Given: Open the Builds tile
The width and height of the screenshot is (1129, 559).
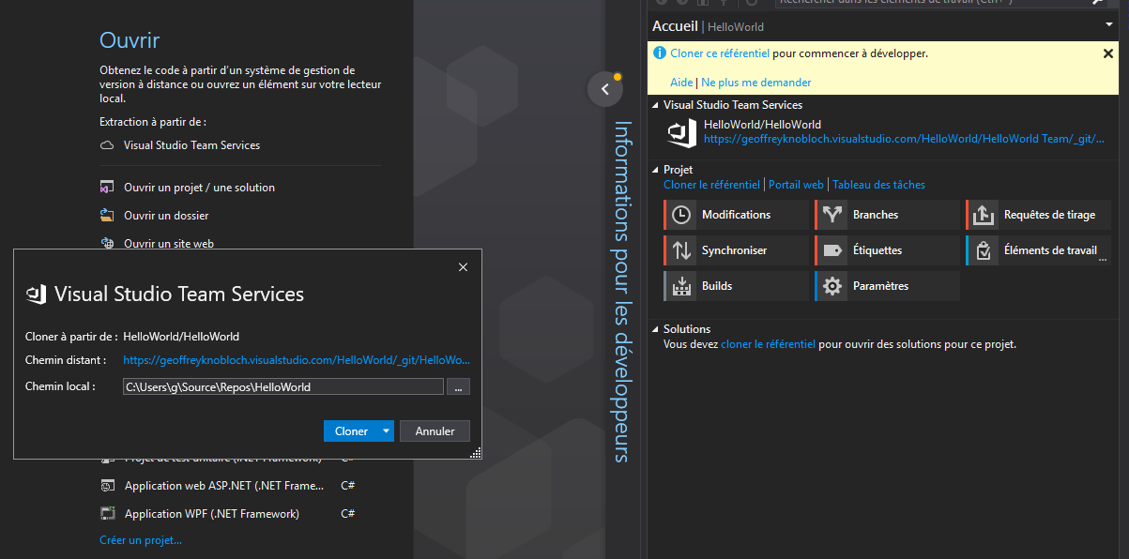Looking at the screenshot, I should tap(736, 286).
